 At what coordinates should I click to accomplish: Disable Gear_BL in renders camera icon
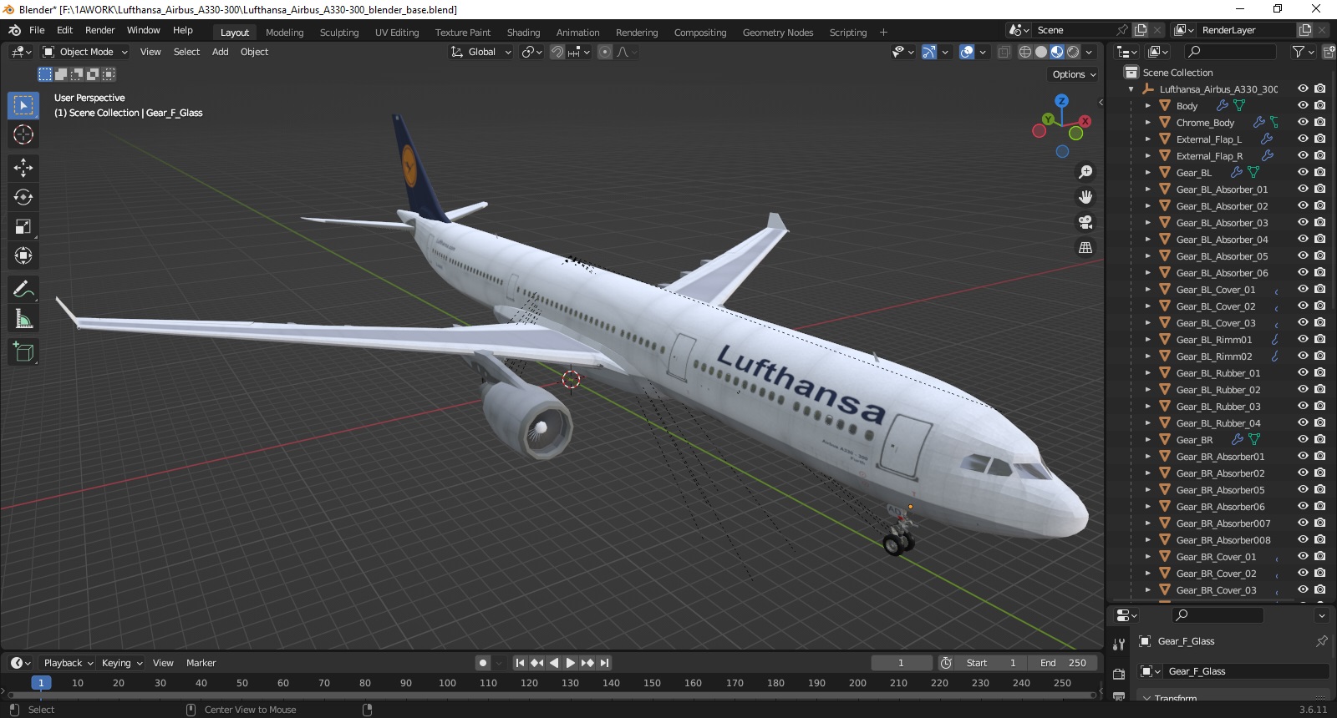1319,172
